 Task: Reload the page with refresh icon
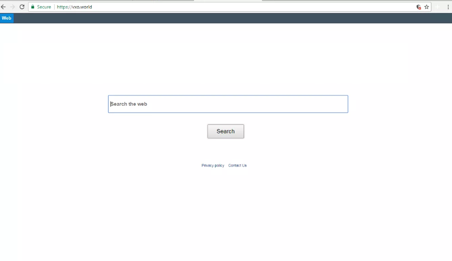pos(22,7)
